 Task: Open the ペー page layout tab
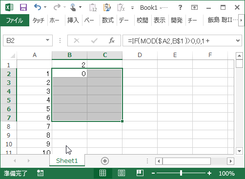click(x=89, y=20)
